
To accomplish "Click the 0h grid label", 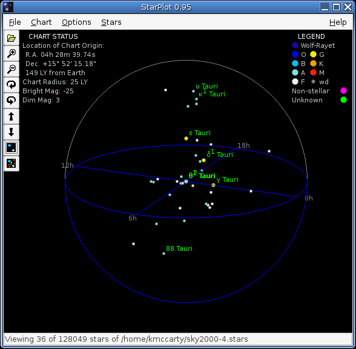I will tap(309, 198).
